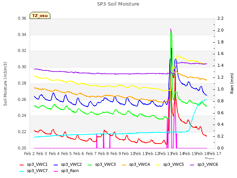Click the purple sp3_VWC6 legend swatch
This screenshot has width=237, height=178.
click(192, 165)
